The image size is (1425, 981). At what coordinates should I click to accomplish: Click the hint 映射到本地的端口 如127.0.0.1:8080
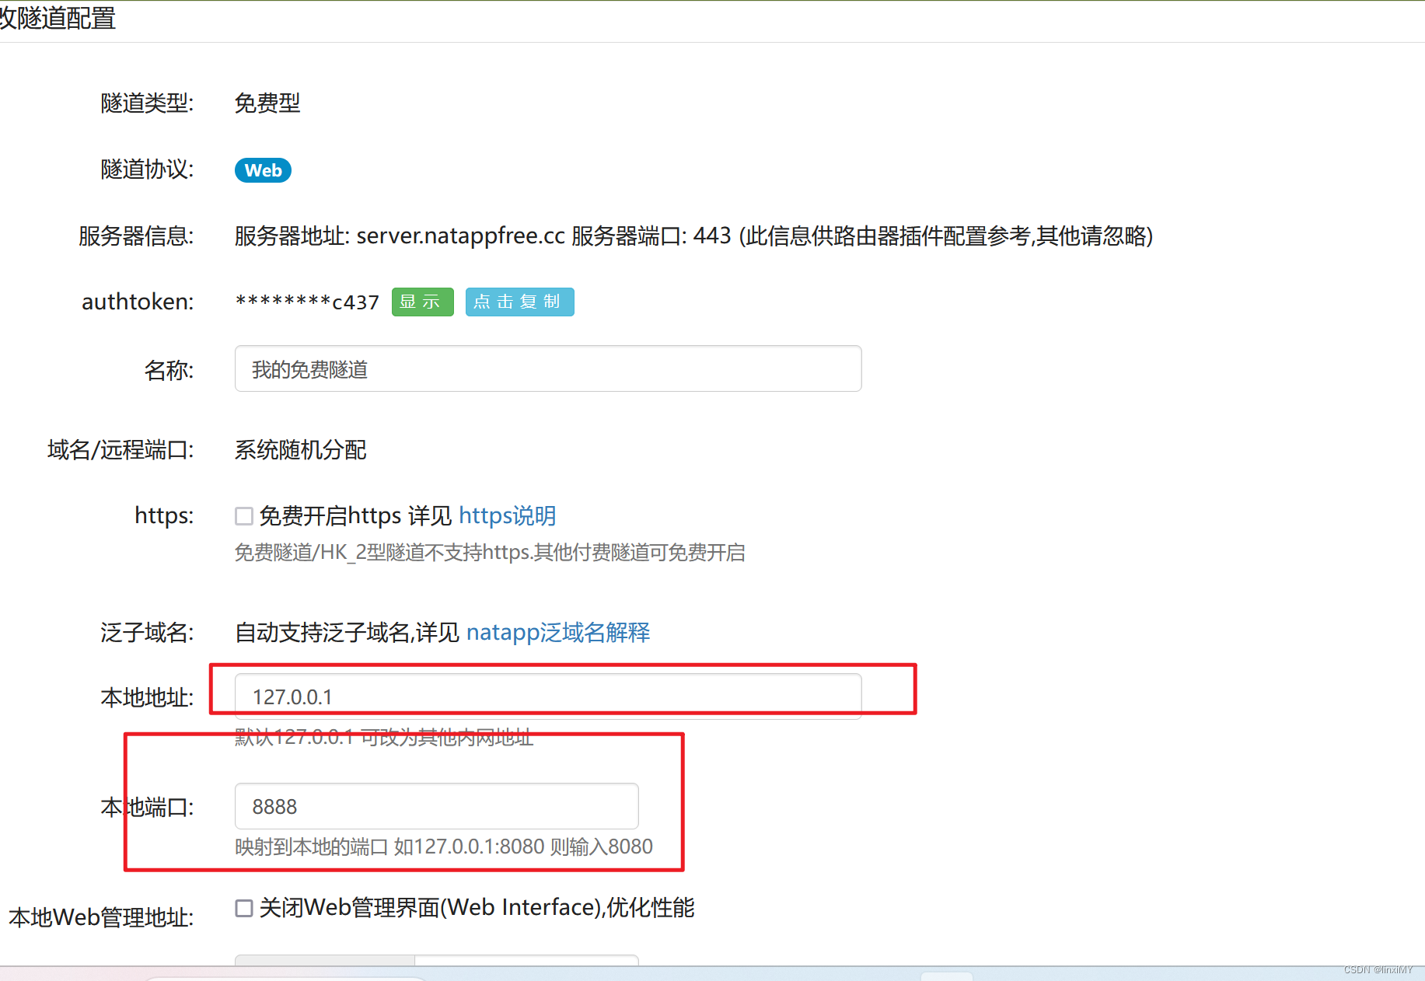(x=443, y=847)
